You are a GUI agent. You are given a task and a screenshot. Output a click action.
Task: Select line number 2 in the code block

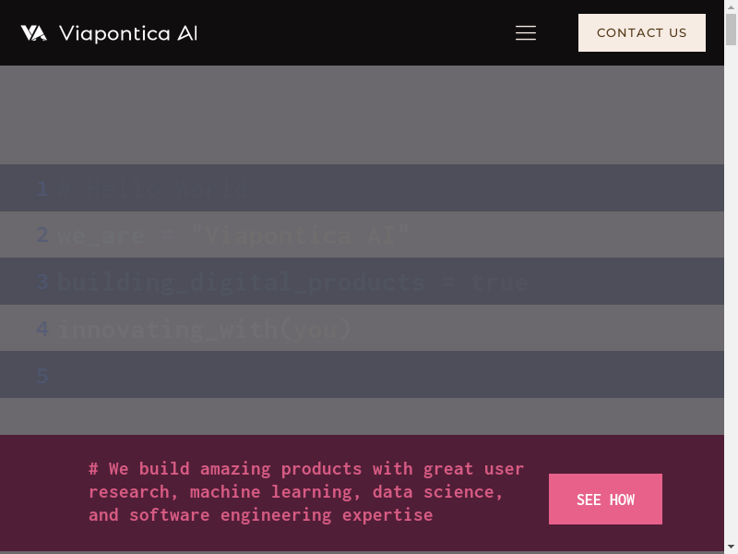click(42, 235)
